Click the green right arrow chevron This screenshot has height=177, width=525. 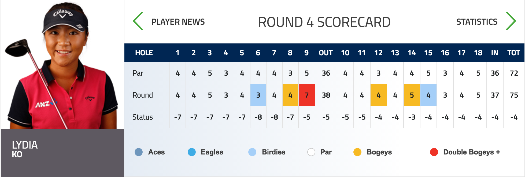coord(511,21)
